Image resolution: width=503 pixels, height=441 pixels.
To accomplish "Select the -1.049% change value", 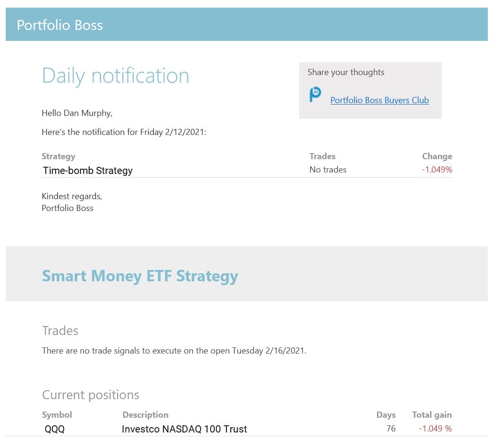I will click(x=438, y=169).
